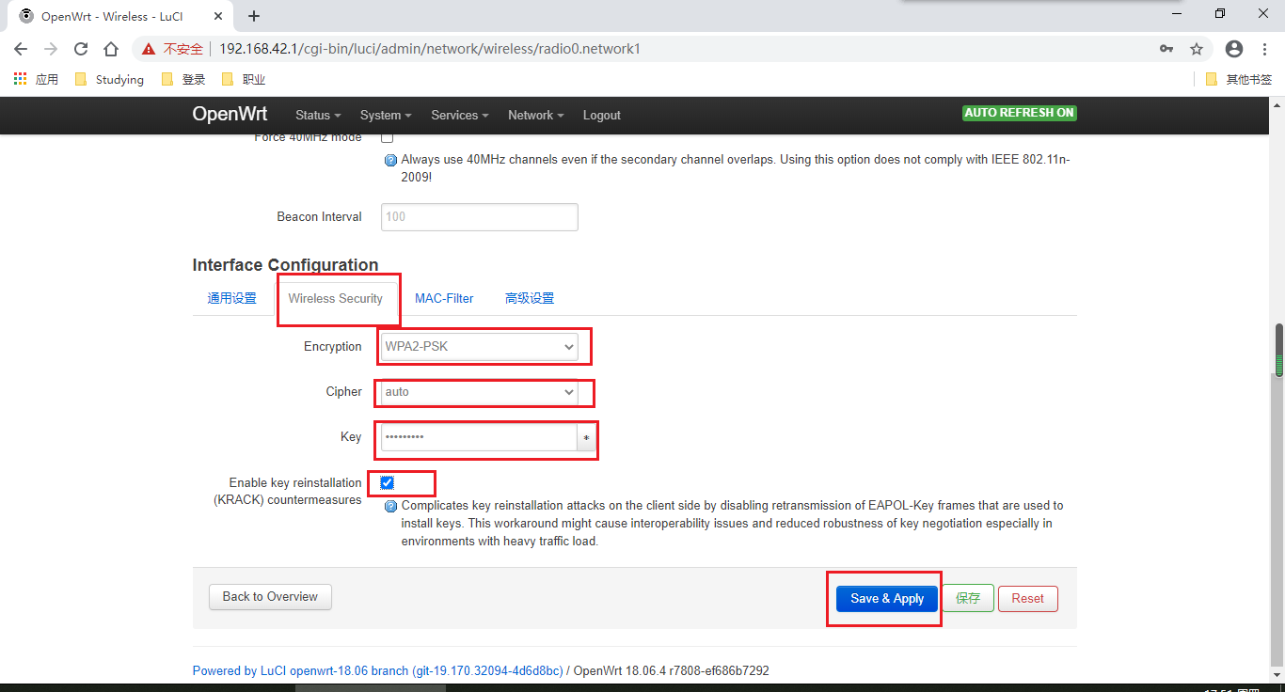Click the browser forward arrow

pyautogui.click(x=51, y=49)
